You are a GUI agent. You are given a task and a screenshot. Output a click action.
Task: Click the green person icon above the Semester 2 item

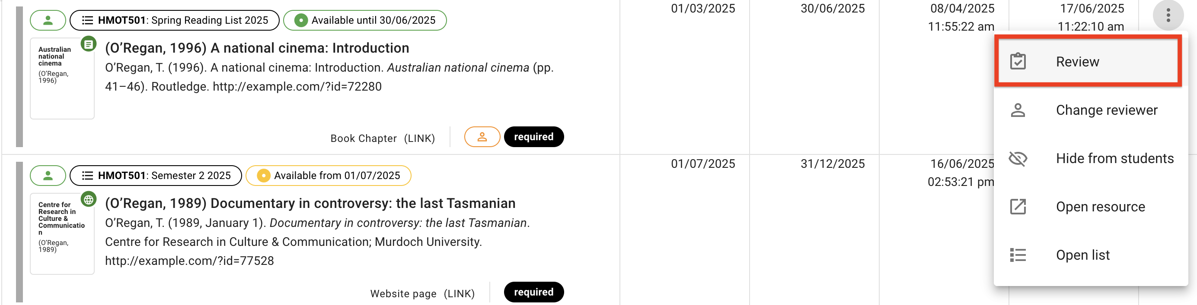(x=48, y=175)
